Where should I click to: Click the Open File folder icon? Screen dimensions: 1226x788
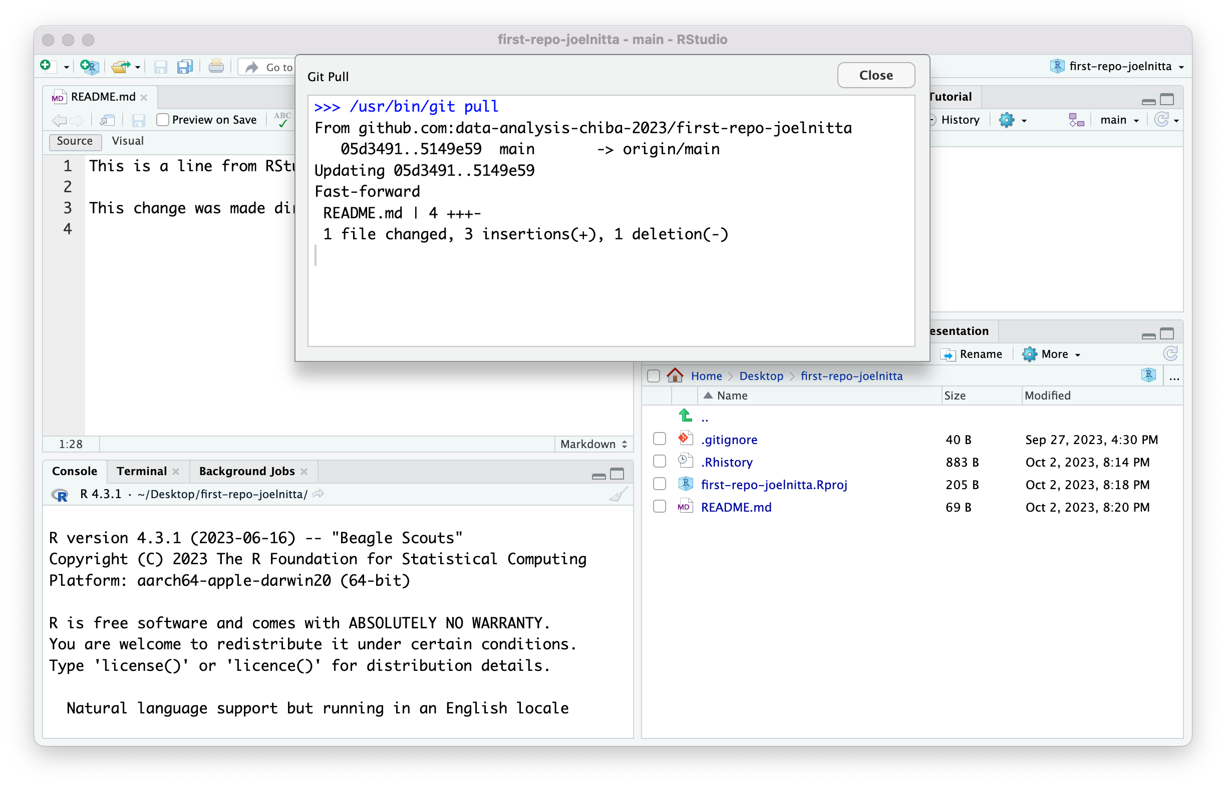121,67
